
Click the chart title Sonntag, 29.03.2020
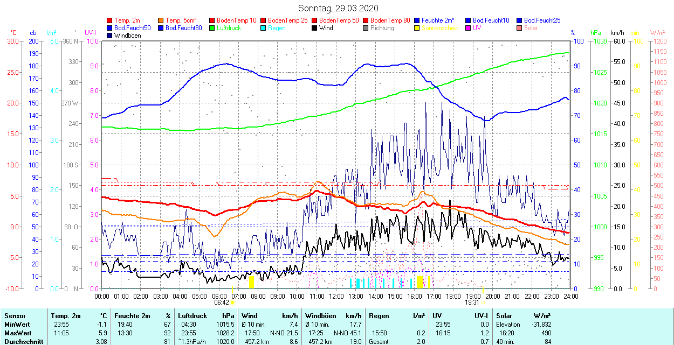coord(338,8)
